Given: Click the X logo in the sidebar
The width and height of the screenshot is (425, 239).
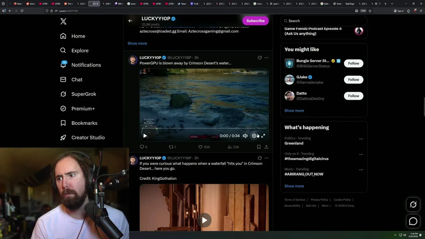Looking at the screenshot, I should click(x=63, y=22).
